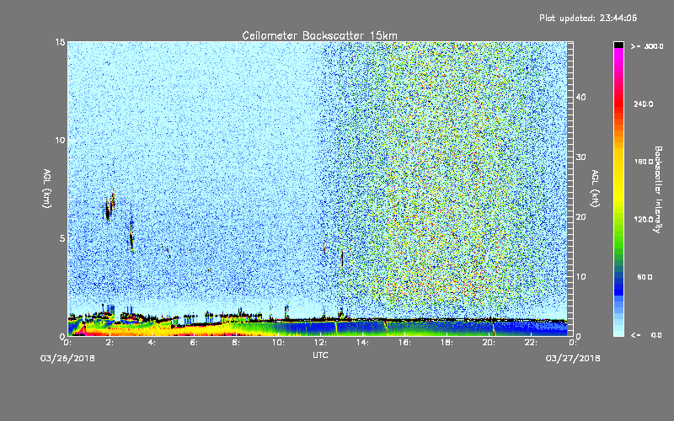
Task: Click the "120.0" colorbar label
Action: [643, 219]
